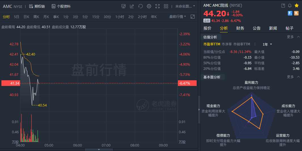Pop out the chart panel icon

click(x=193, y=17)
